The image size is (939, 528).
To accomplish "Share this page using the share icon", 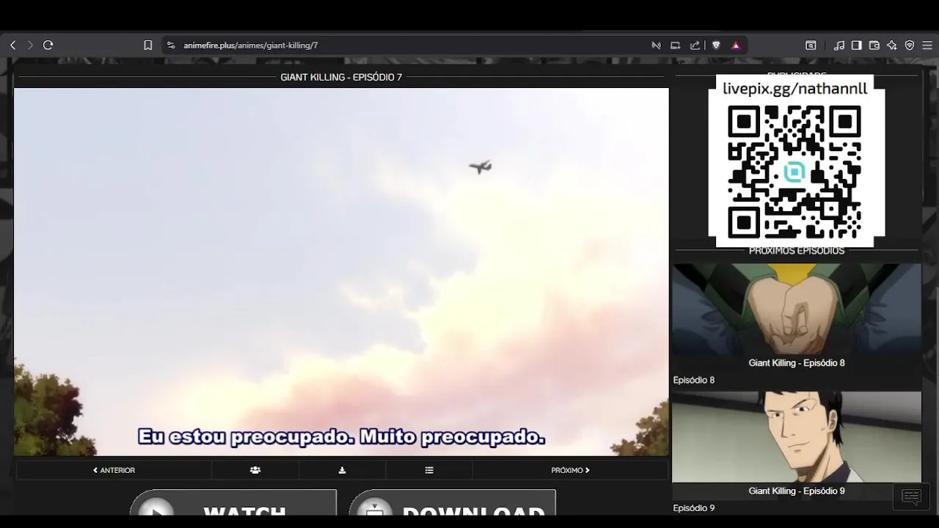I will click(695, 45).
